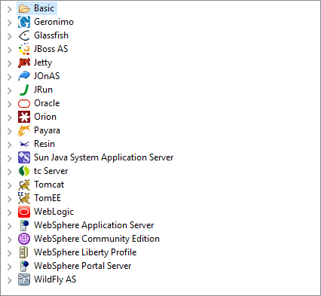Click the WebLogic red icon
The height and width of the screenshot is (296, 321).
click(24, 212)
